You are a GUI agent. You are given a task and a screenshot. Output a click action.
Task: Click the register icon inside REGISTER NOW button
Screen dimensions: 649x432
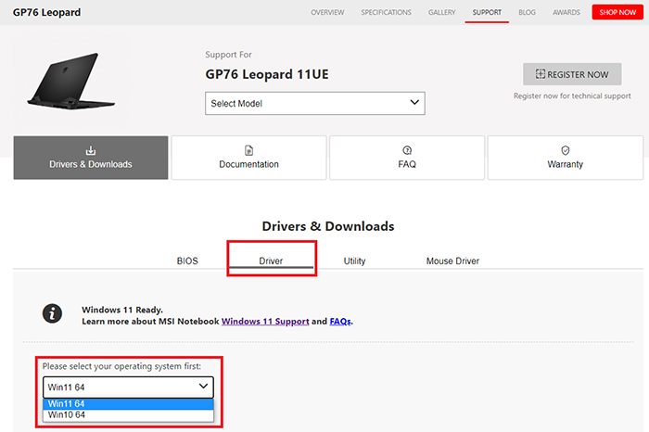(541, 74)
